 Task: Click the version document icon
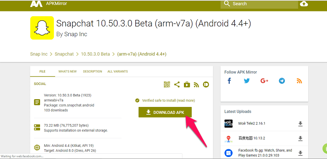click(x=37, y=102)
